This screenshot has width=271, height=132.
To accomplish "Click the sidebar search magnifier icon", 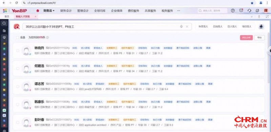I will tap(4, 23).
